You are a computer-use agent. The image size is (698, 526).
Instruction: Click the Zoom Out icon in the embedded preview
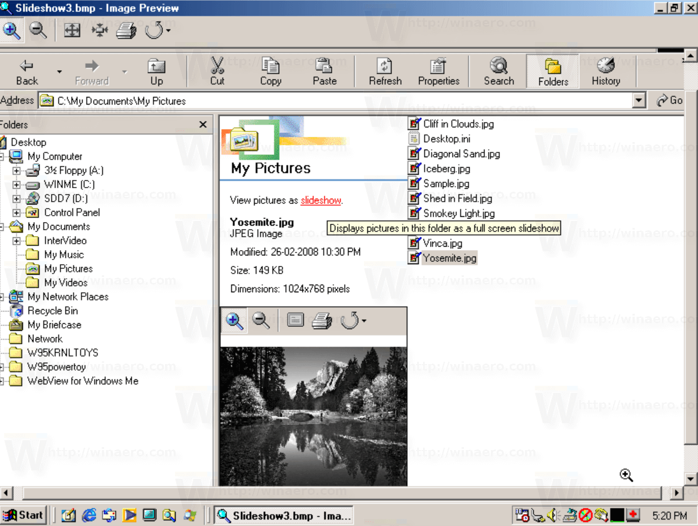262,320
